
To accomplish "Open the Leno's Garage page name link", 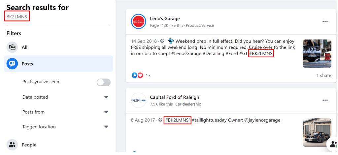I will coord(165,19).
